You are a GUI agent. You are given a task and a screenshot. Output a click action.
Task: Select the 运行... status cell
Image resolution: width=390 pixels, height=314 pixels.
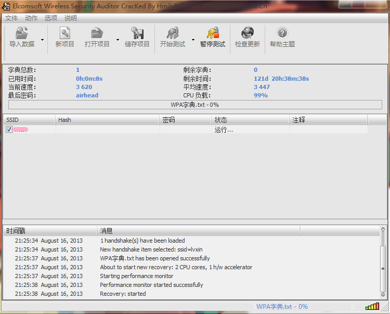251,130
